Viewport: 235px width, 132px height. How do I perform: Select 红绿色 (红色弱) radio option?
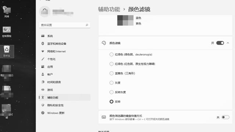coord(111,64)
